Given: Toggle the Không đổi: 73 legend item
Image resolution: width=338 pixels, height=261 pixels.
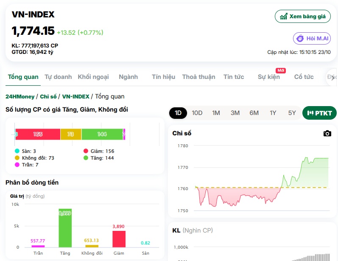Looking at the screenshot, I should pos(34,158).
